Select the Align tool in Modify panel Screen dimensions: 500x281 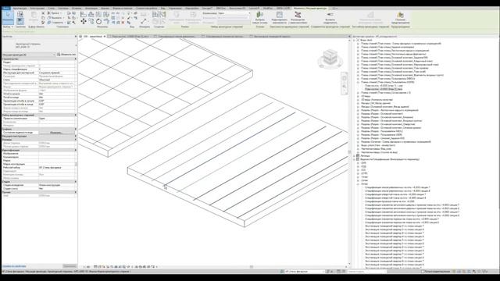click(84, 14)
